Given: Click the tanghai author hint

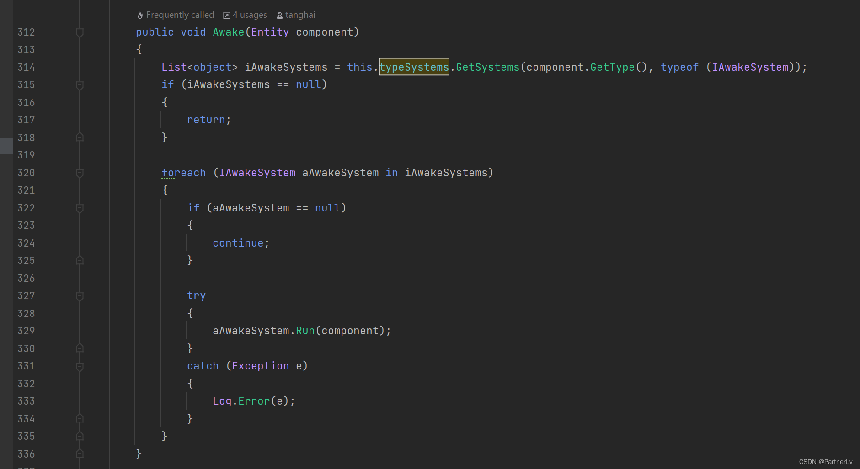Looking at the screenshot, I should (x=300, y=15).
